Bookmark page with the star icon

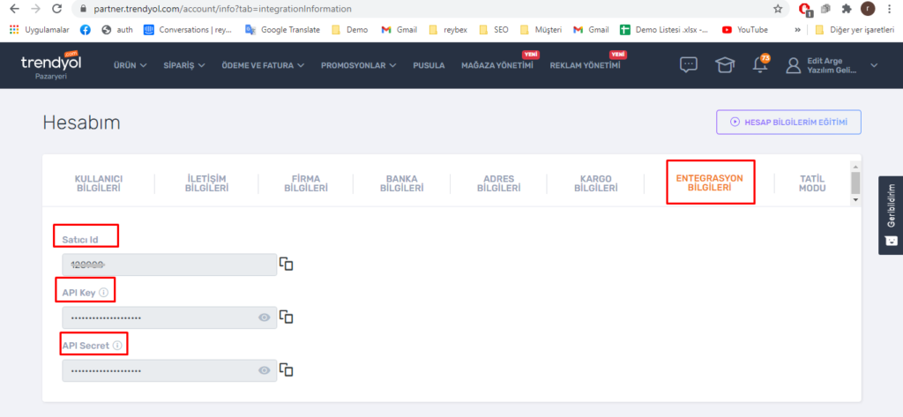(778, 9)
